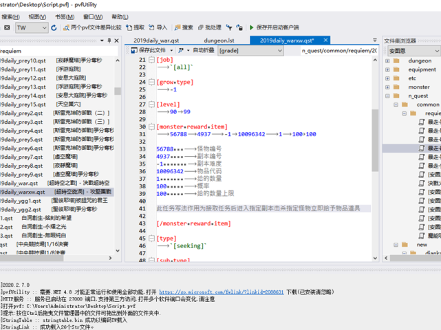The height and width of the screenshot is (330, 441).
Task: Click the batch processing (批处理) icon
Action: (200, 28)
